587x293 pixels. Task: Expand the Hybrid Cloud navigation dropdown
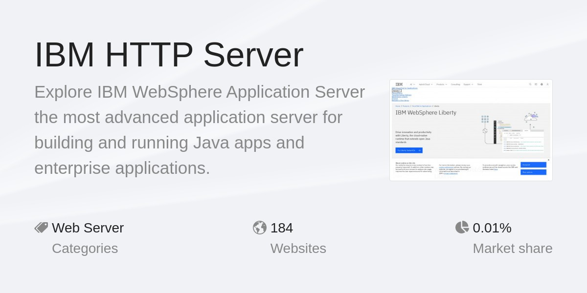tap(425, 84)
